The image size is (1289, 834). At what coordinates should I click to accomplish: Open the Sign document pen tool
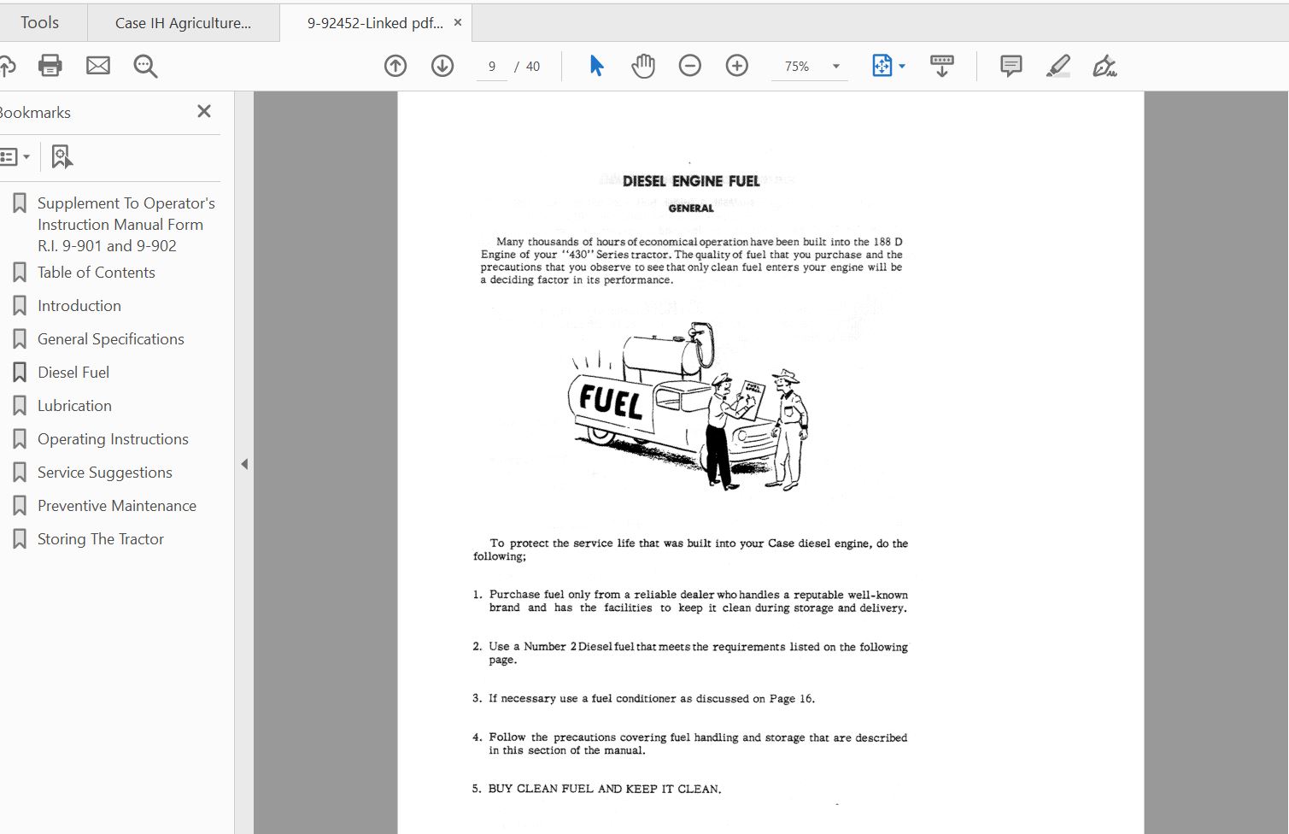coord(1104,66)
